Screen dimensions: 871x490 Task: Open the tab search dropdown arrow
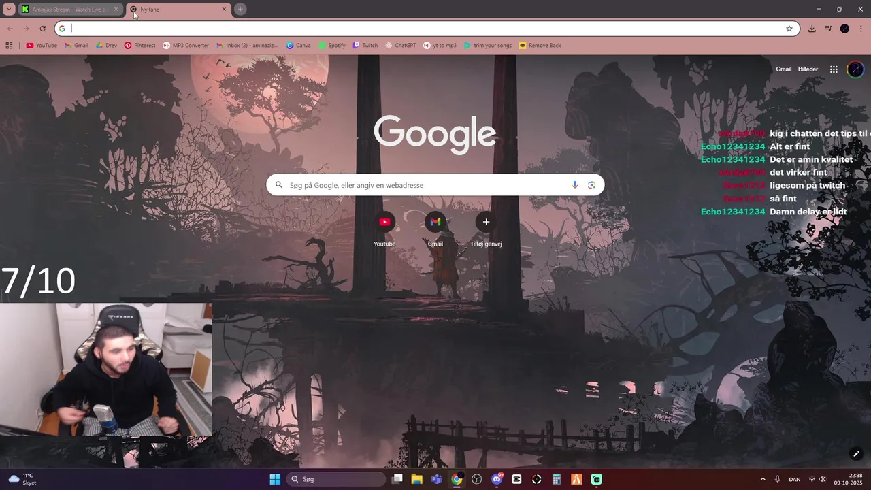(9, 9)
